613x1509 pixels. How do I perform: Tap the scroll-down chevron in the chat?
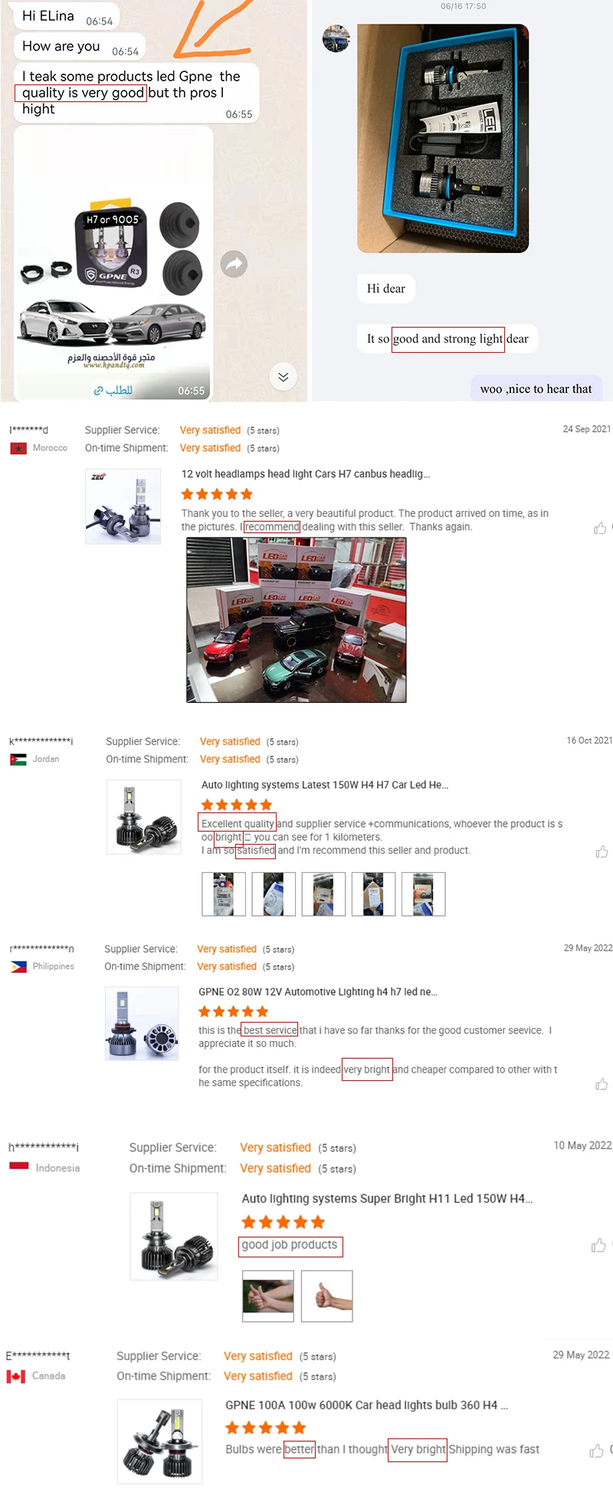(x=284, y=377)
